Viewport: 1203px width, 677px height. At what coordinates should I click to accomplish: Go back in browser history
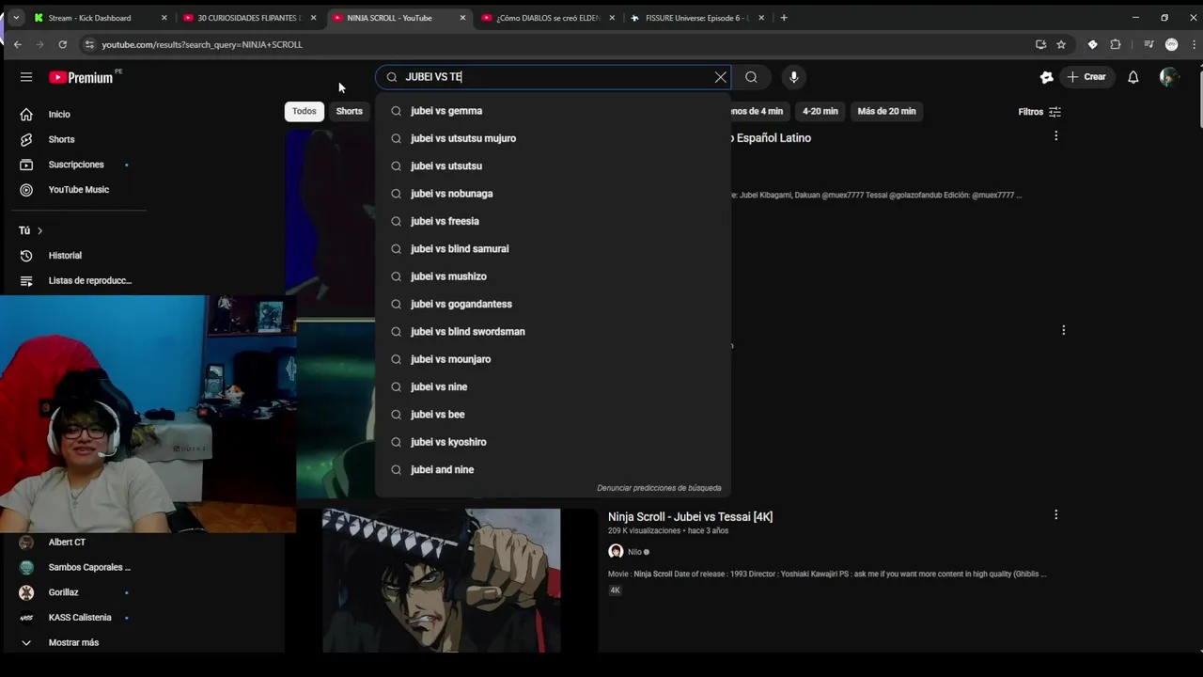[x=17, y=44]
